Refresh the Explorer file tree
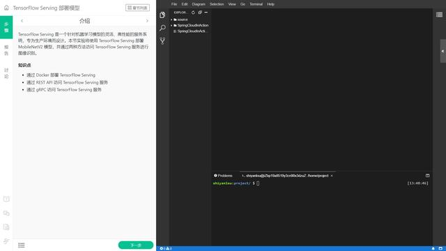 (193, 13)
